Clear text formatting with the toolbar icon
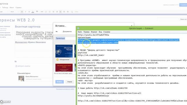 point(72,12)
